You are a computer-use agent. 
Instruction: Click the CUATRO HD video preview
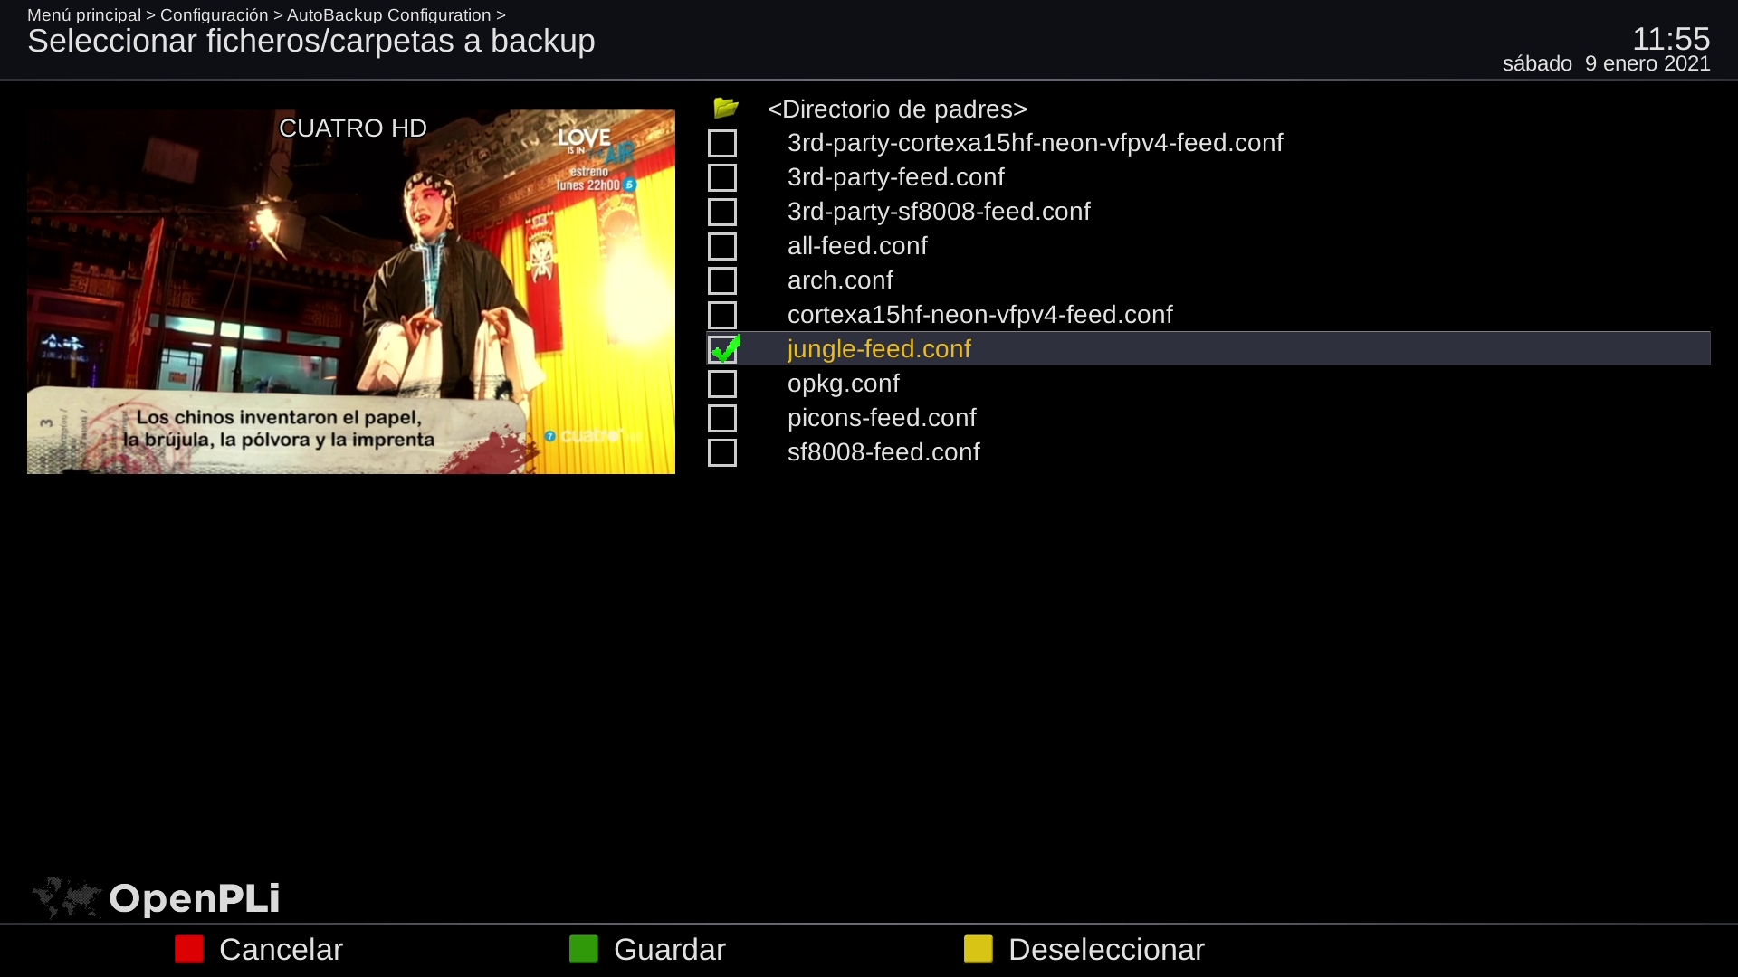tap(351, 291)
